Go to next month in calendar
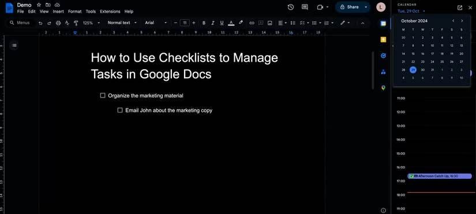Image resolution: width=476 pixels, height=214 pixels. 462,21
